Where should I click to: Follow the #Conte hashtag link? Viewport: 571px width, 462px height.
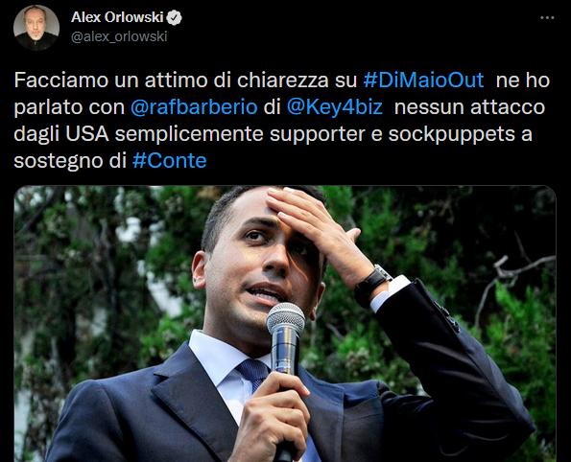tap(169, 160)
